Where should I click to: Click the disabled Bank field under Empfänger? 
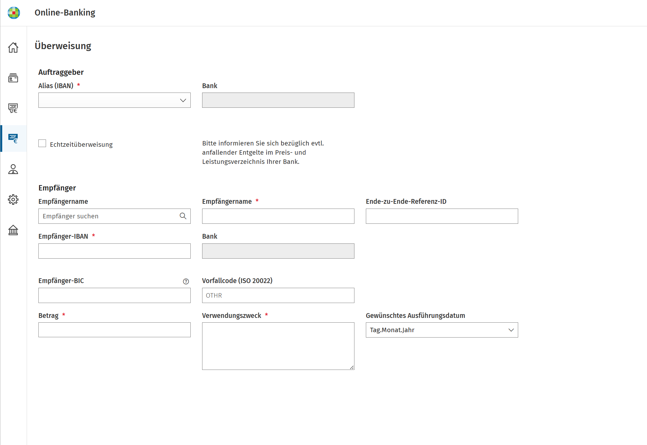coord(278,251)
